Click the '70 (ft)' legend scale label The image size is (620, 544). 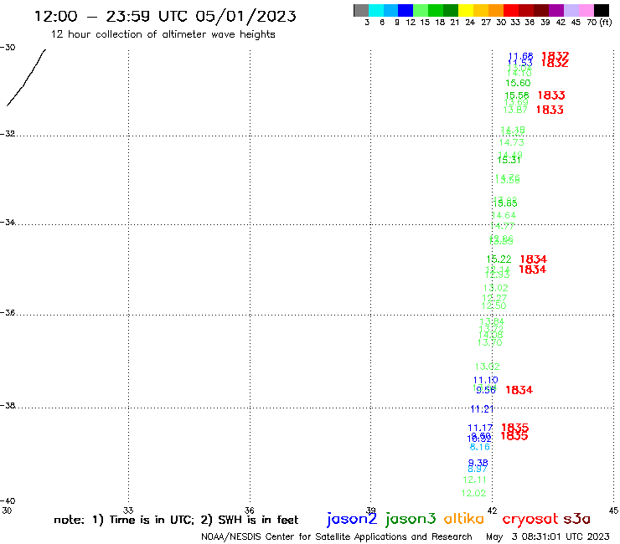pyautogui.click(x=599, y=23)
